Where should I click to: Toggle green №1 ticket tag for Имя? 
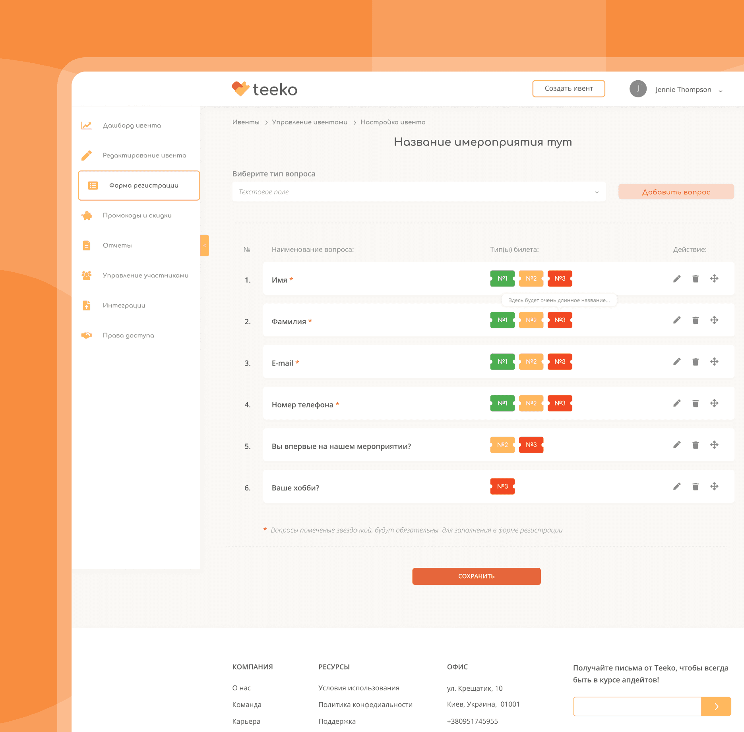[502, 279]
